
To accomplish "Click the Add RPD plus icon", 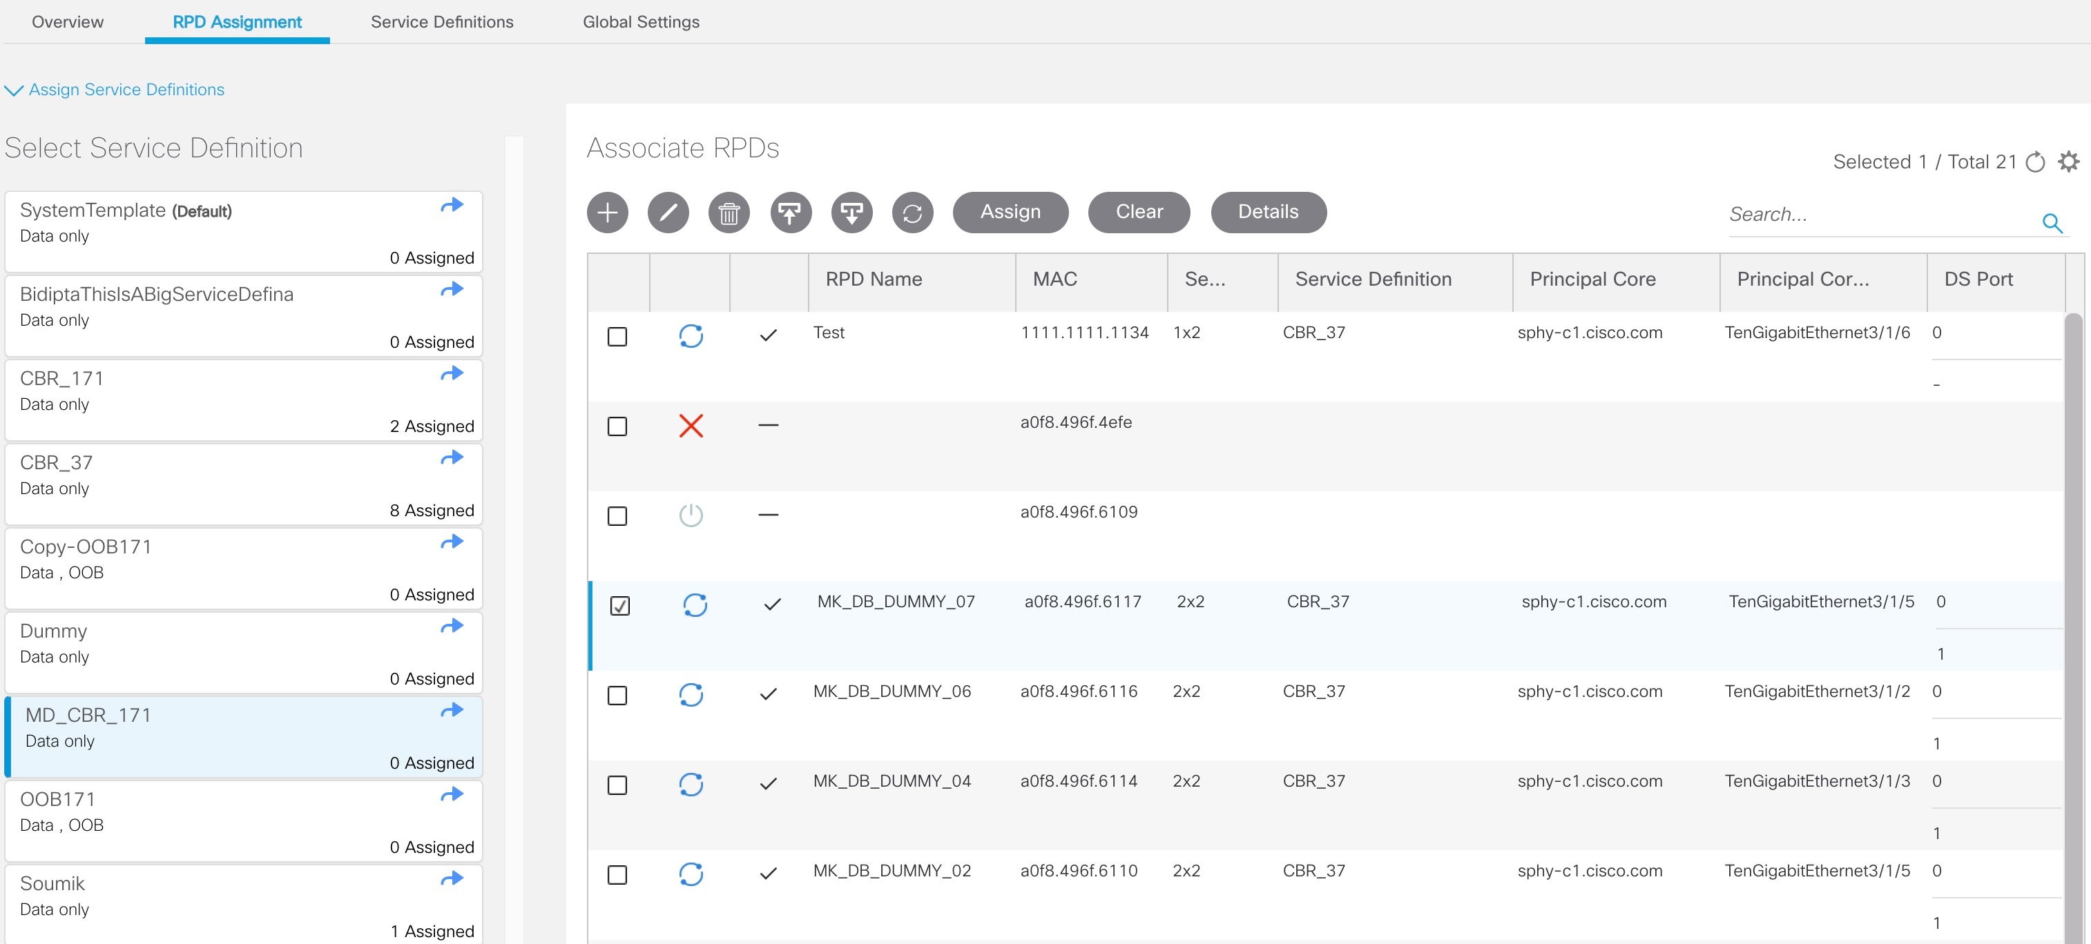I will tap(606, 213).
